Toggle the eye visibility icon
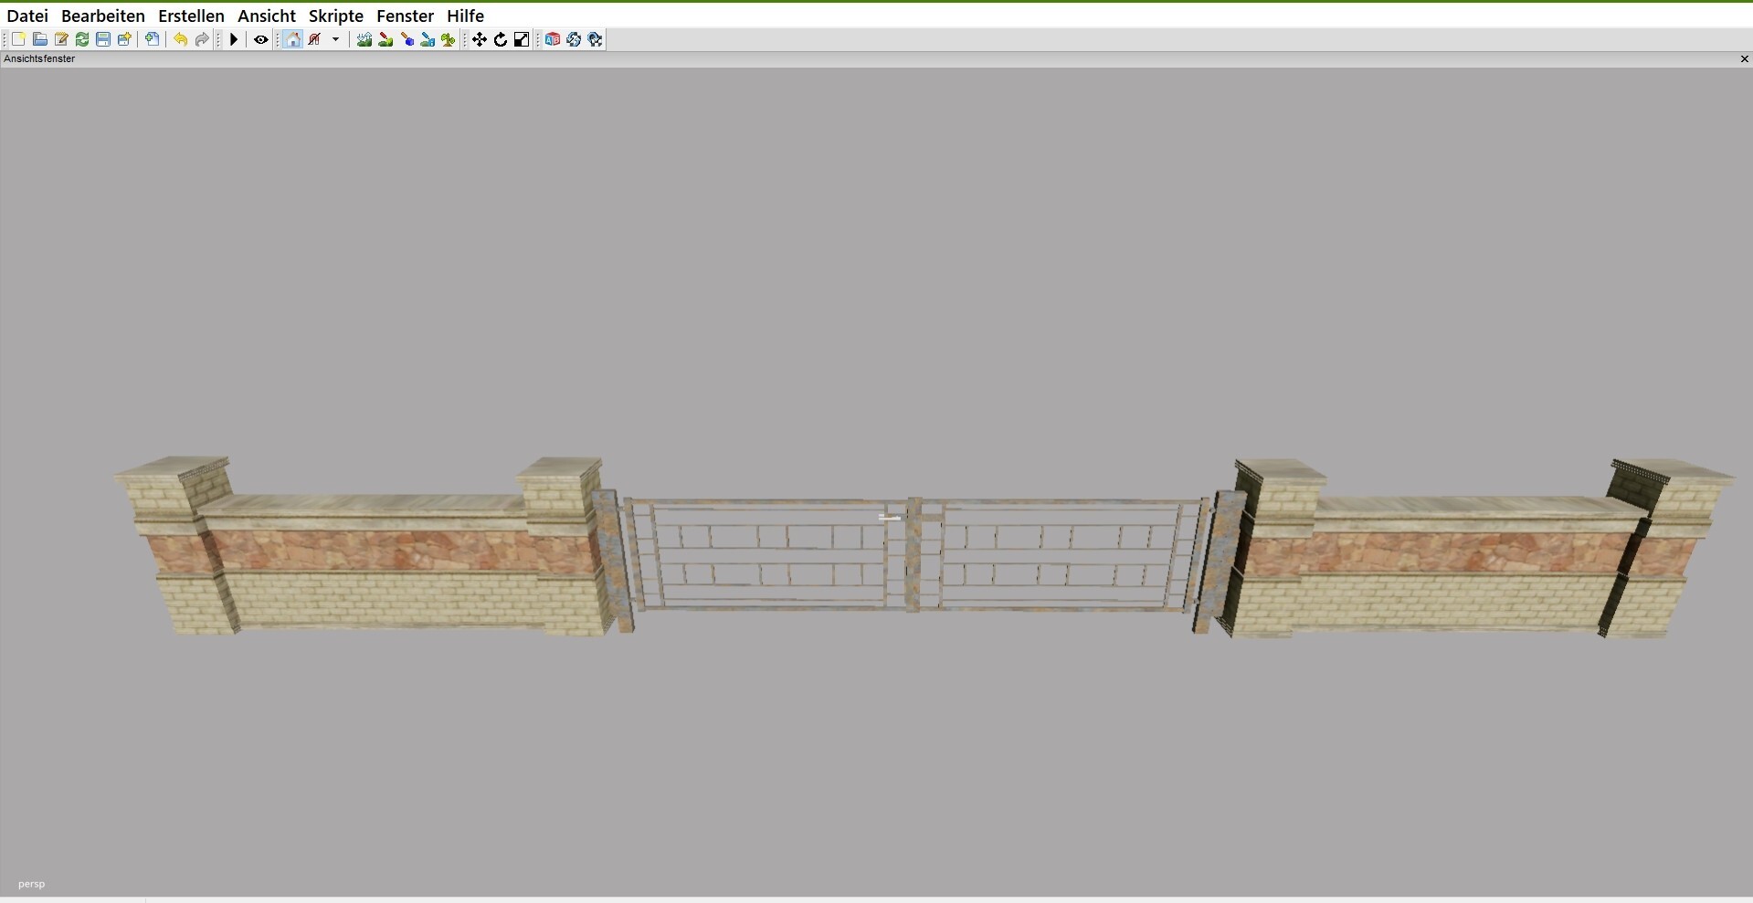Viewport: 1753px width, 903px height. point(261,39)
